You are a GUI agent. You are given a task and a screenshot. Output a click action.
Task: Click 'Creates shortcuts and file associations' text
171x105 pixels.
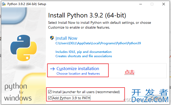point(84,56)
